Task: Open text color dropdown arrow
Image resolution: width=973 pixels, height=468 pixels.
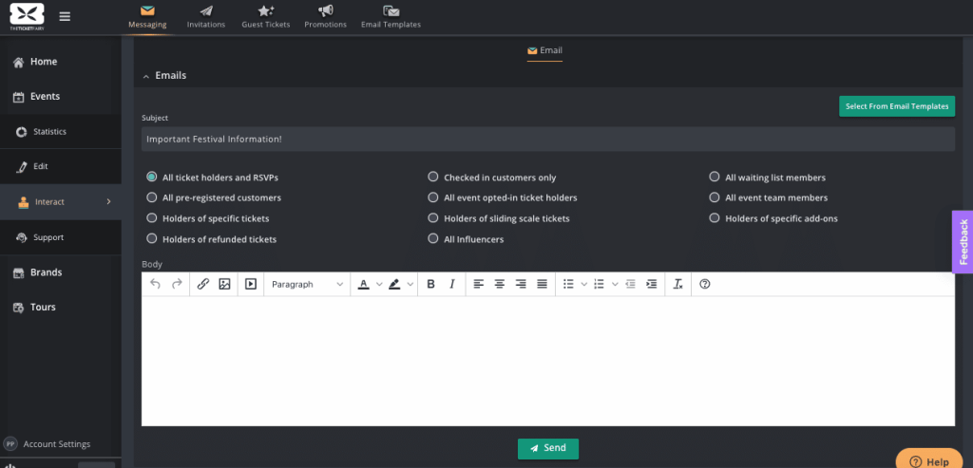Action: [379, 284]
